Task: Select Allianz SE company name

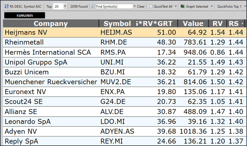Action: coord(21,112)
